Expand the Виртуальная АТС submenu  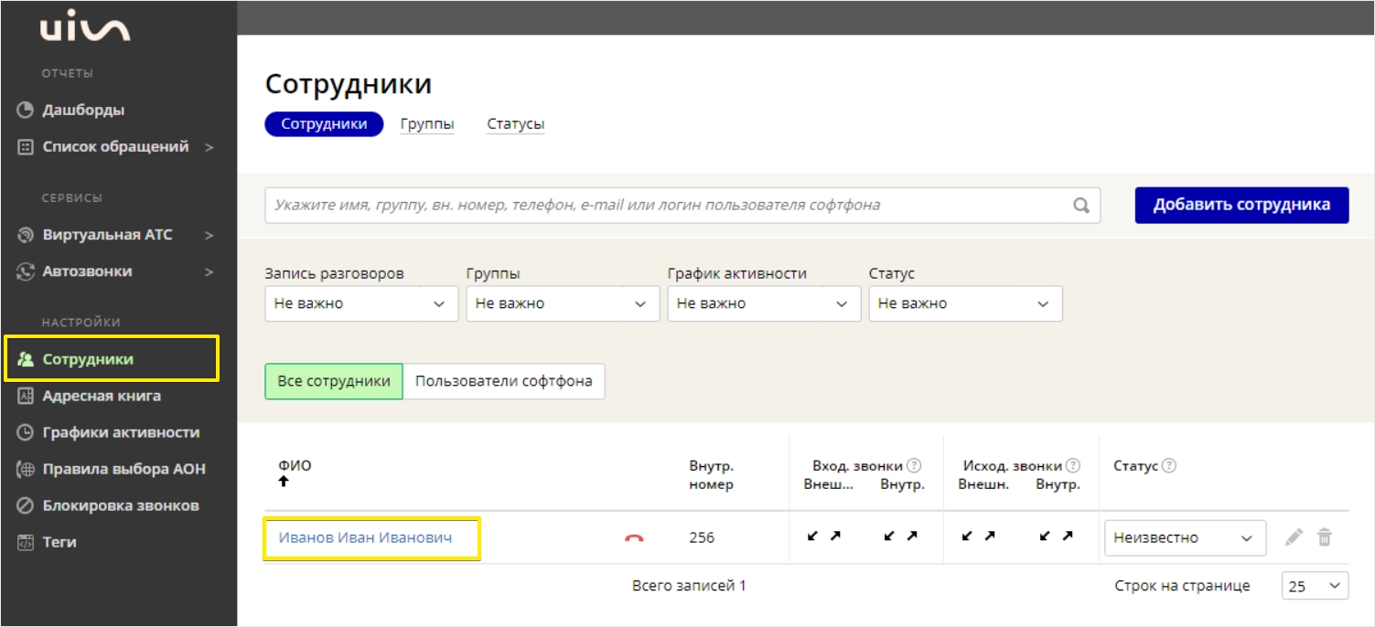click(115, 235)
